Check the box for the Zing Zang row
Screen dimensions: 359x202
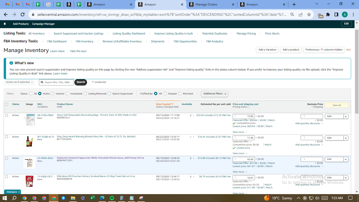(x=7, y=137)
